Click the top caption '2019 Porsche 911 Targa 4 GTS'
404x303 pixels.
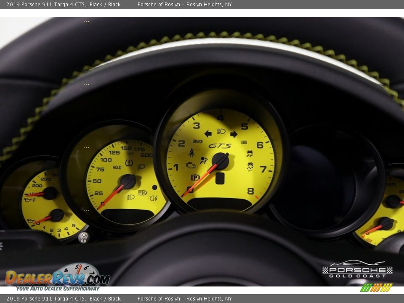[x=46, y=4]
